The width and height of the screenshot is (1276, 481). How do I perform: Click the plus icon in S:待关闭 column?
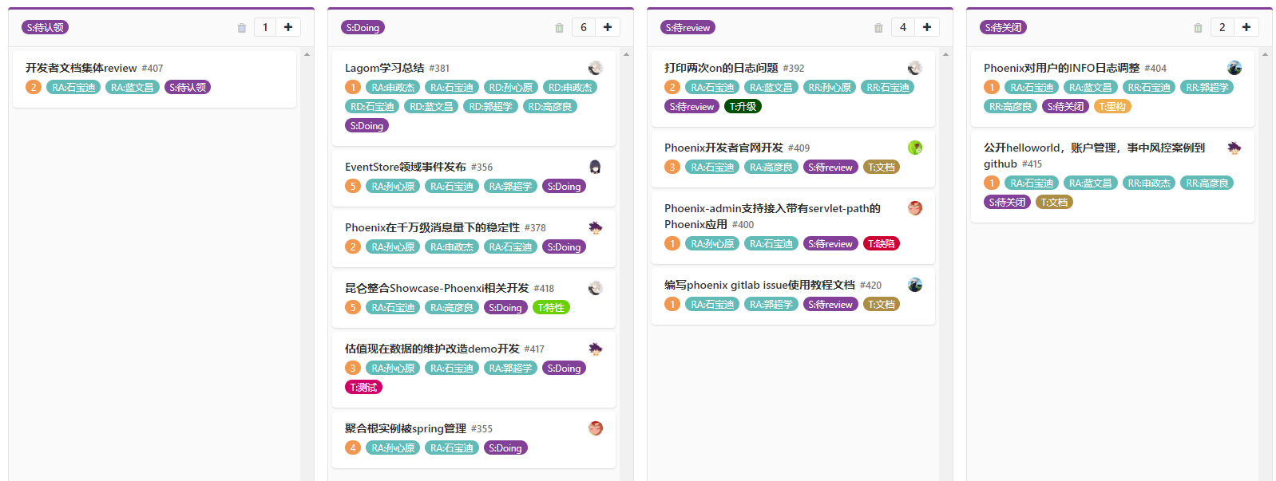1246,27
